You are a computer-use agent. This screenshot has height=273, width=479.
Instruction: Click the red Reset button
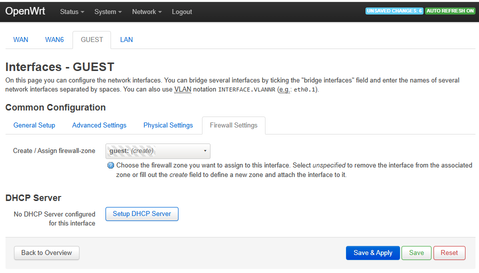449,253
